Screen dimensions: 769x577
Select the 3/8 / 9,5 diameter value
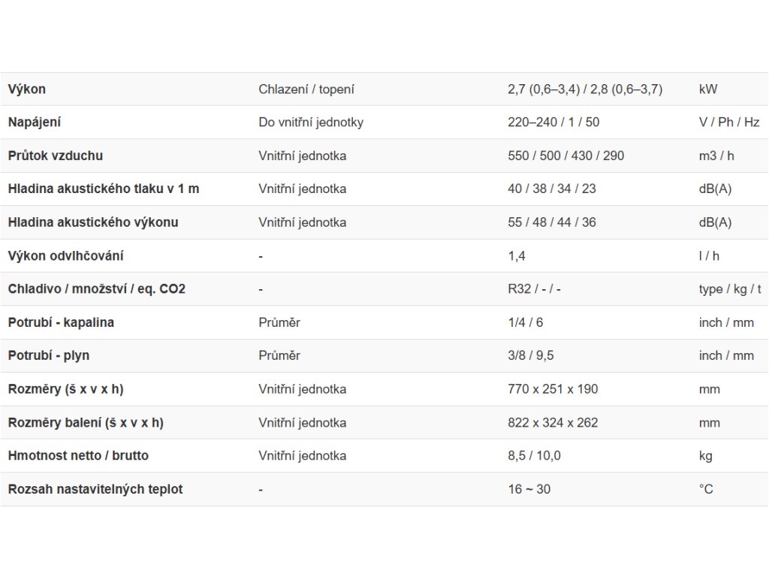pos(531,355)
